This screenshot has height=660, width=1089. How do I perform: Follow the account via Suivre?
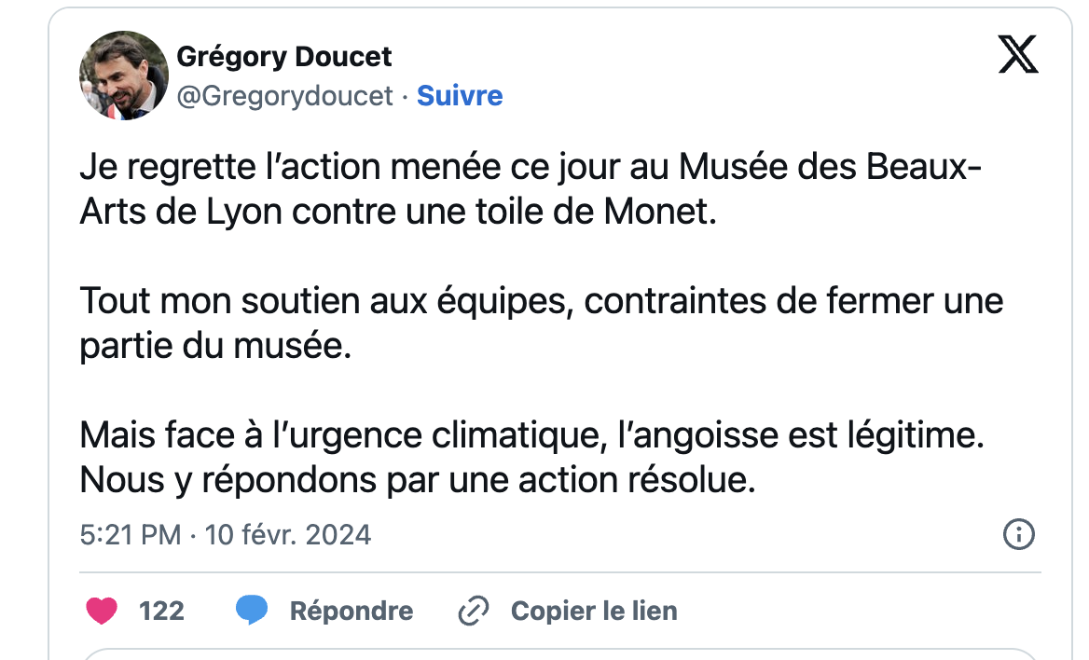tap(460, 96)
